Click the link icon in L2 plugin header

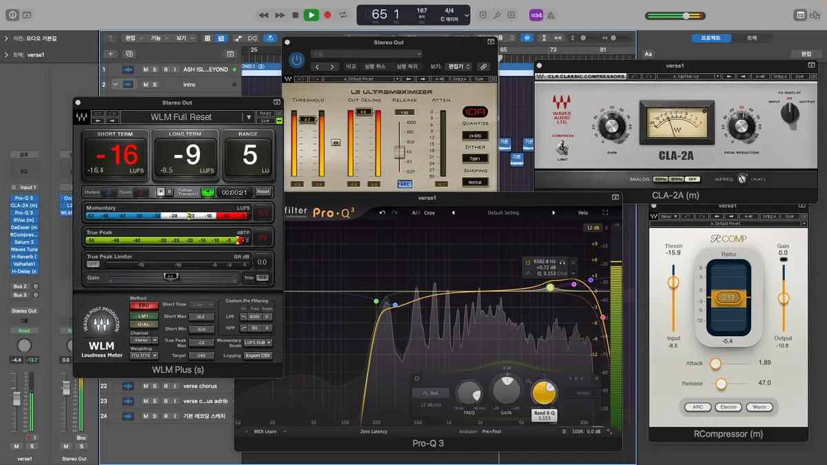[484, 67]
